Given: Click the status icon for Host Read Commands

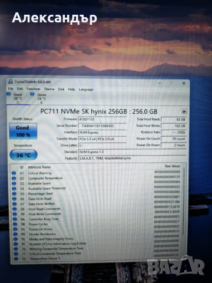Looking at the screenshot, I should click(15, 209).
